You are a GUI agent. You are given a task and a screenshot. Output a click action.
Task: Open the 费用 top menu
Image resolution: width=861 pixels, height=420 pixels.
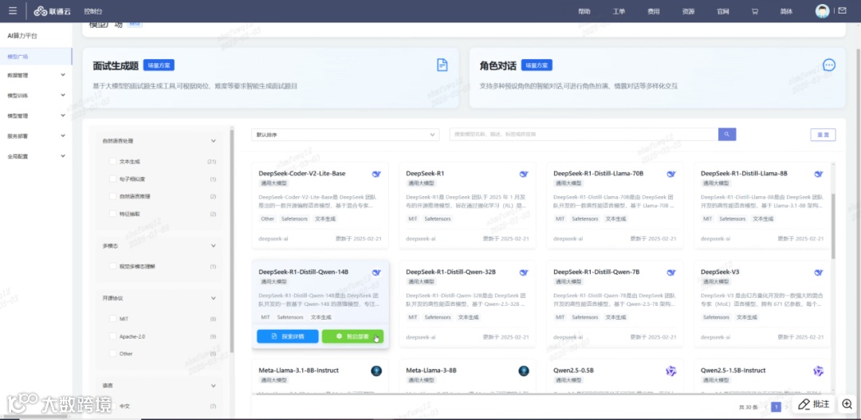click(x=654, y=11)
